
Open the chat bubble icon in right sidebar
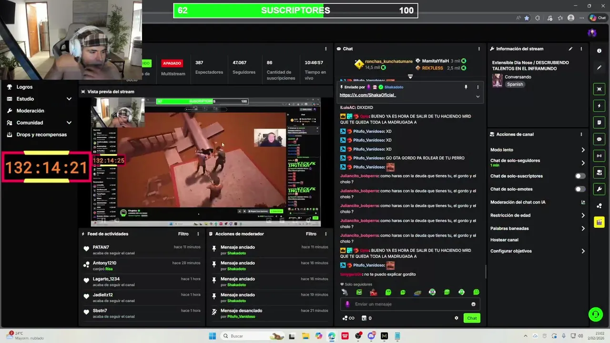click(599, 139)
